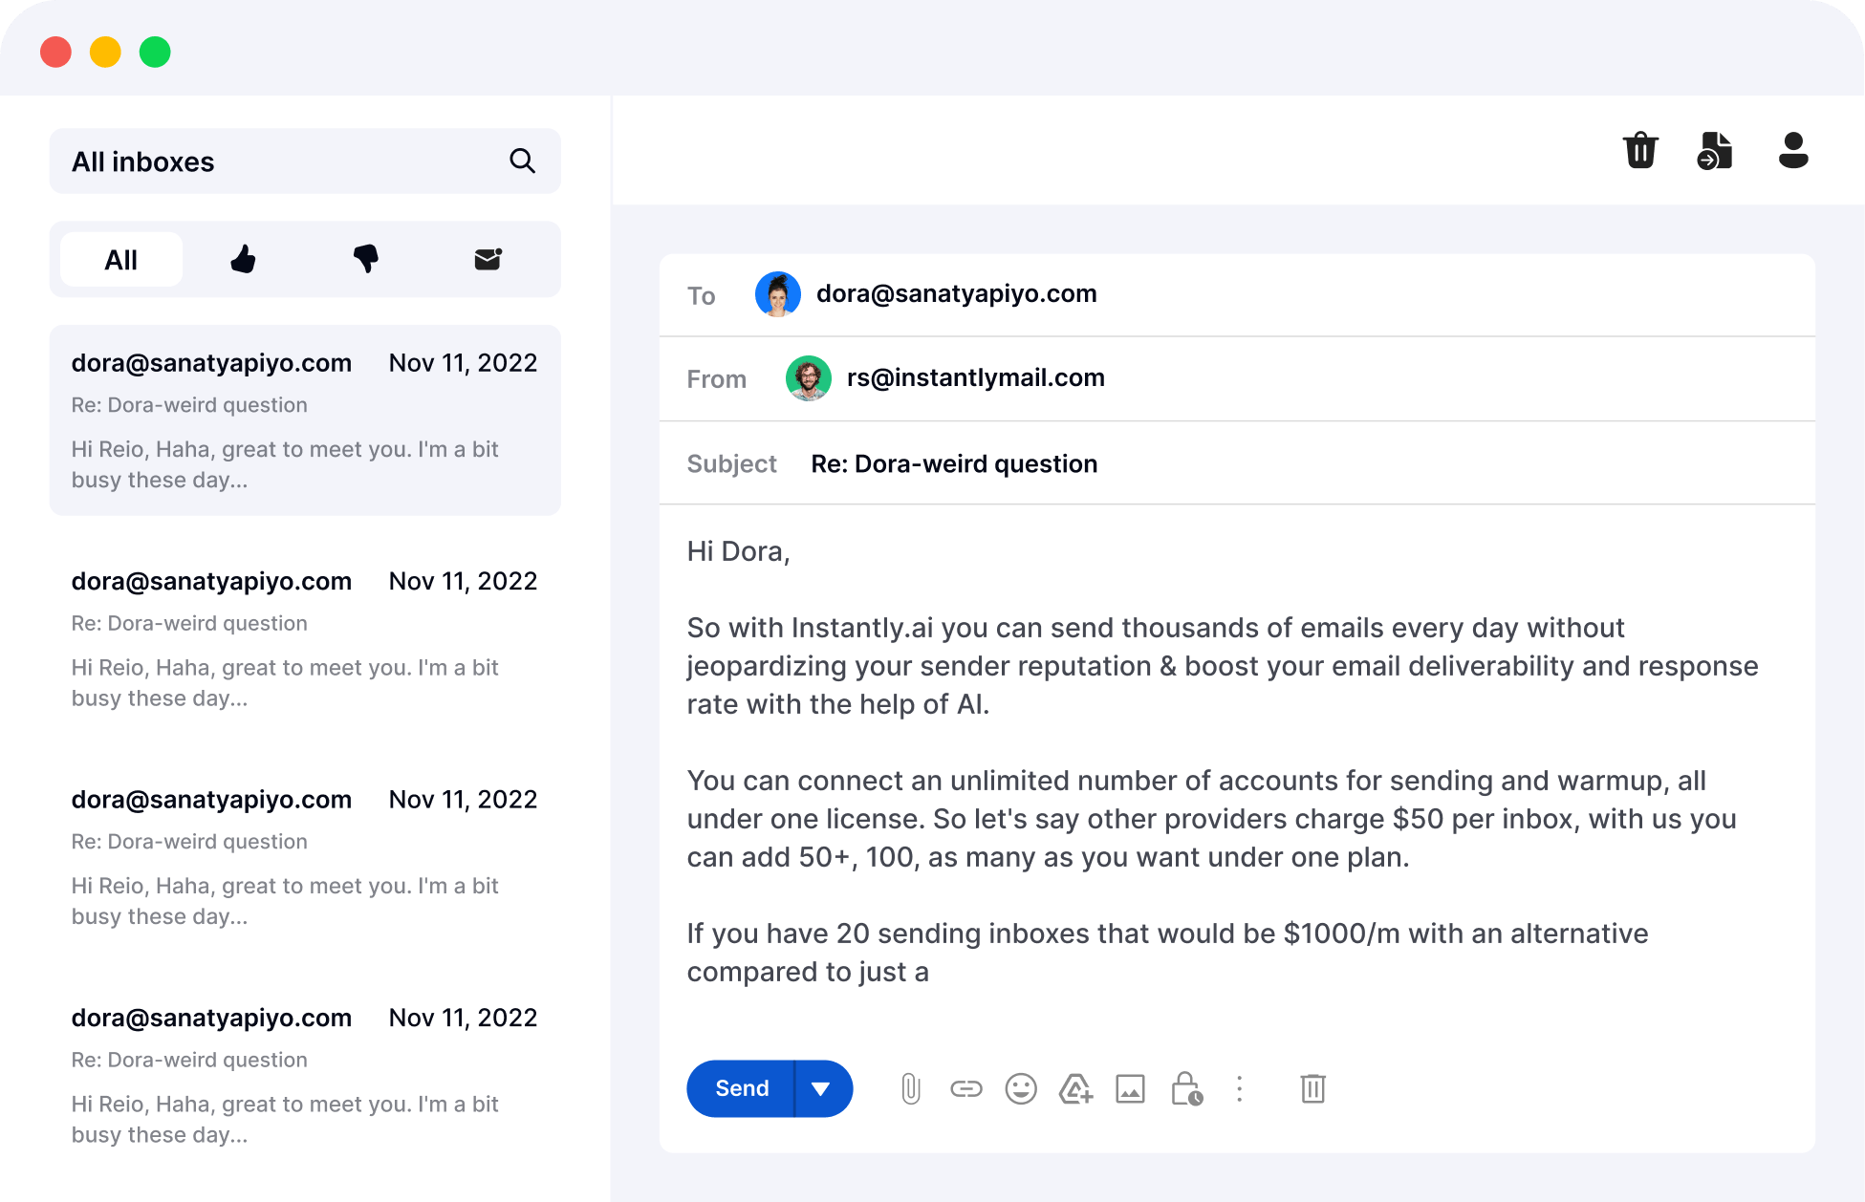
Task: Select the first Nov 11 email thread
Action: point(304,420)
